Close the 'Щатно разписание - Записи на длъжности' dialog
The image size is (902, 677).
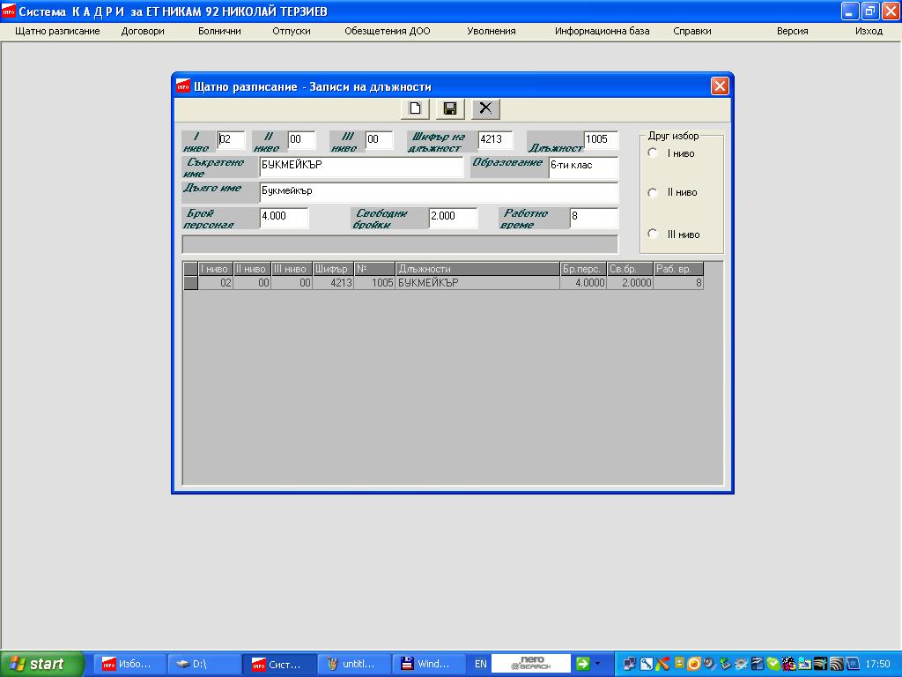coord(719,86)
